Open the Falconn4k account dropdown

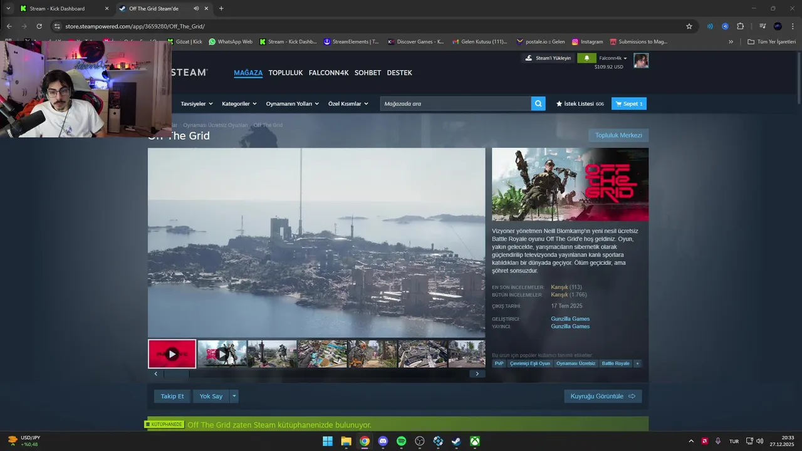[x=613, y=58]
